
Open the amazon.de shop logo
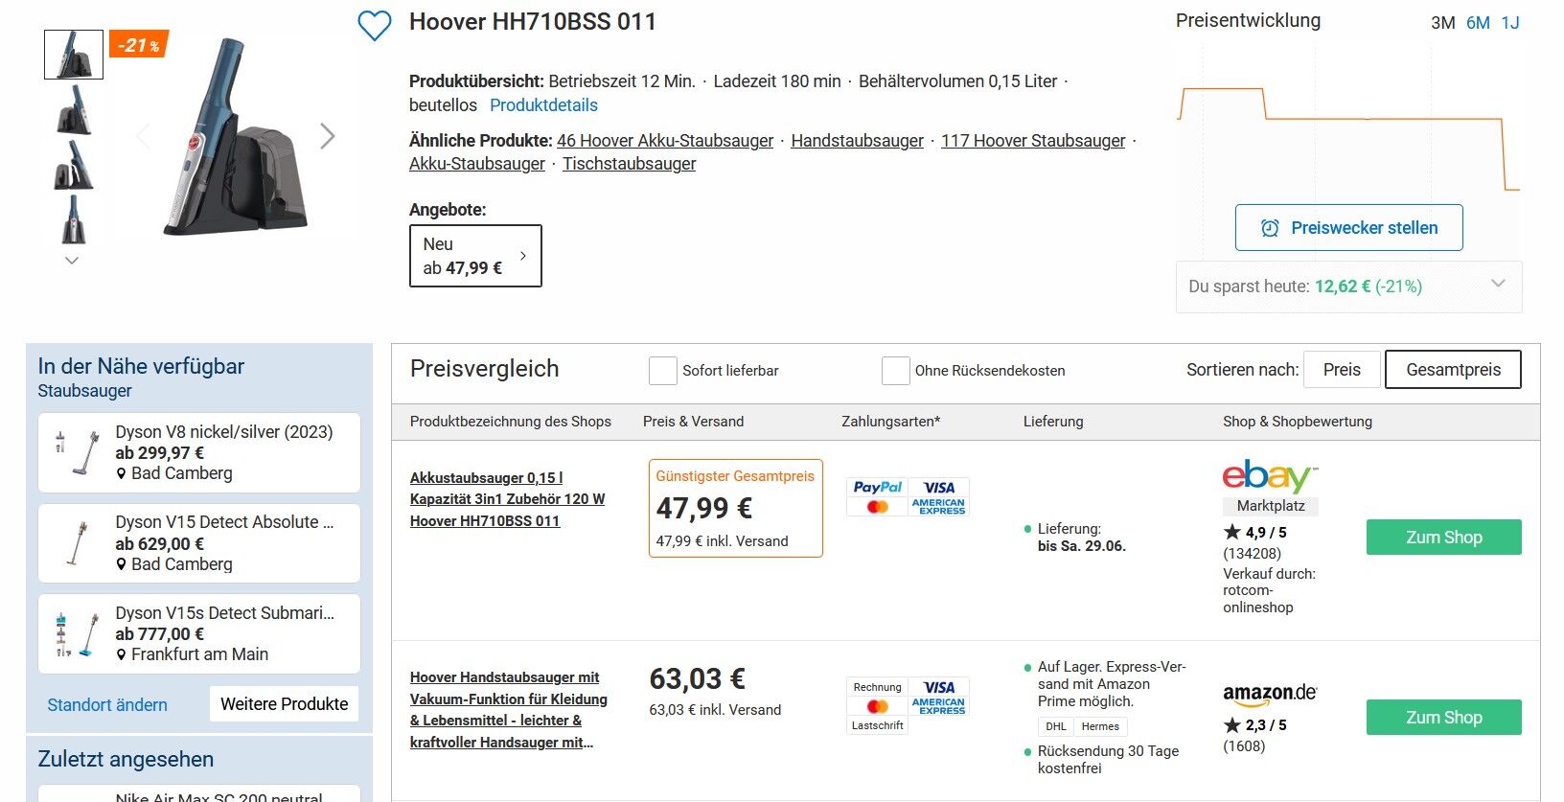click(x=1270, y=694)
